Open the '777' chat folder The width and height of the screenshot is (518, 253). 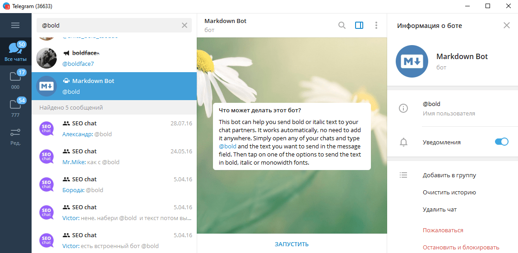click(15, 107)
